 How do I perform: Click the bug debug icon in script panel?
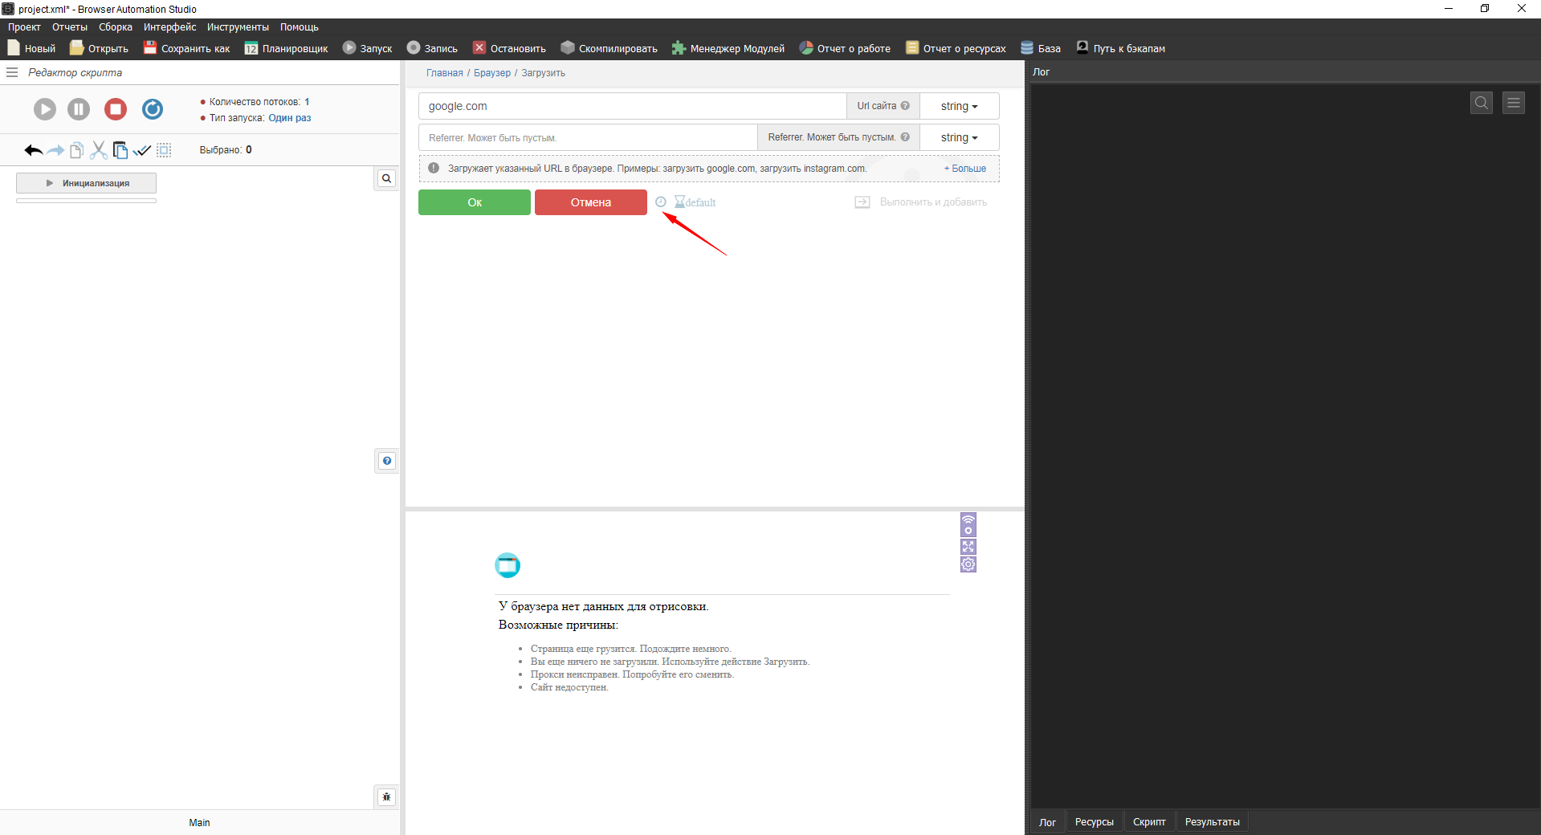click(386, 796)
